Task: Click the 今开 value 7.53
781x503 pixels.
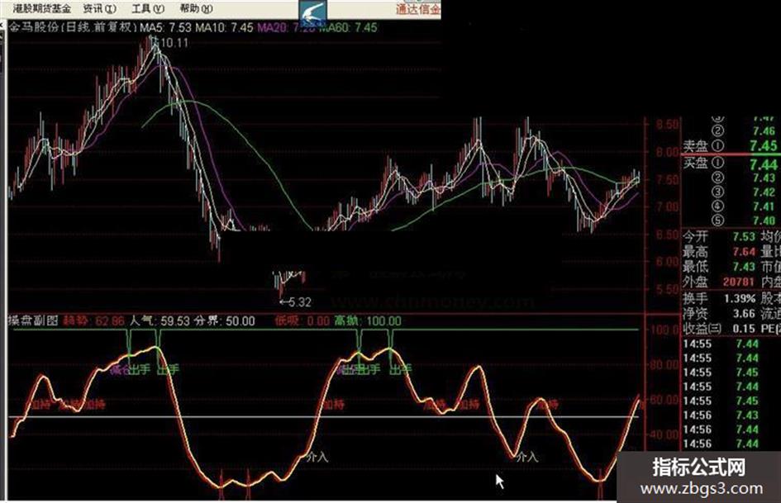Action: coord(744,236)
